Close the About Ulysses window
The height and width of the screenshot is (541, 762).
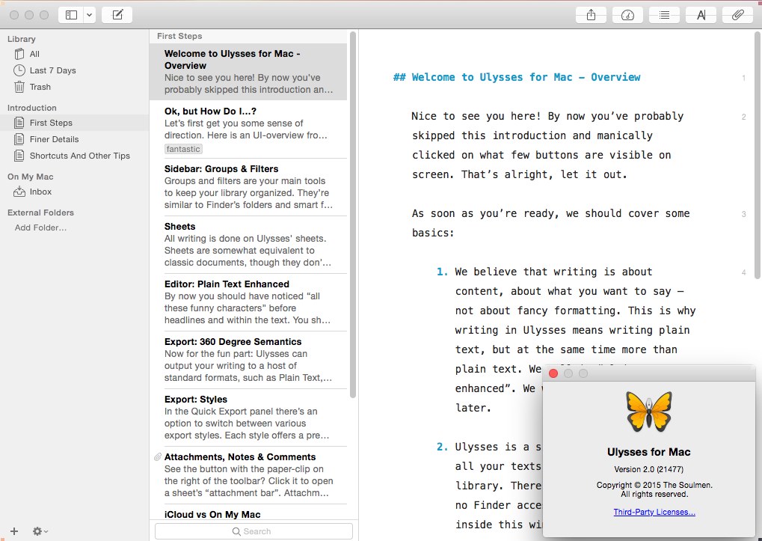tap(553, 373)
